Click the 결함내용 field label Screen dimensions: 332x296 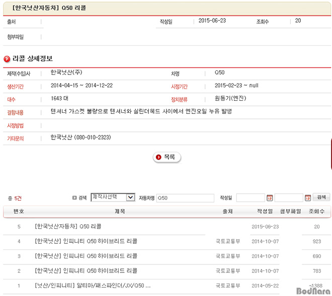click(x=15, y=112)
